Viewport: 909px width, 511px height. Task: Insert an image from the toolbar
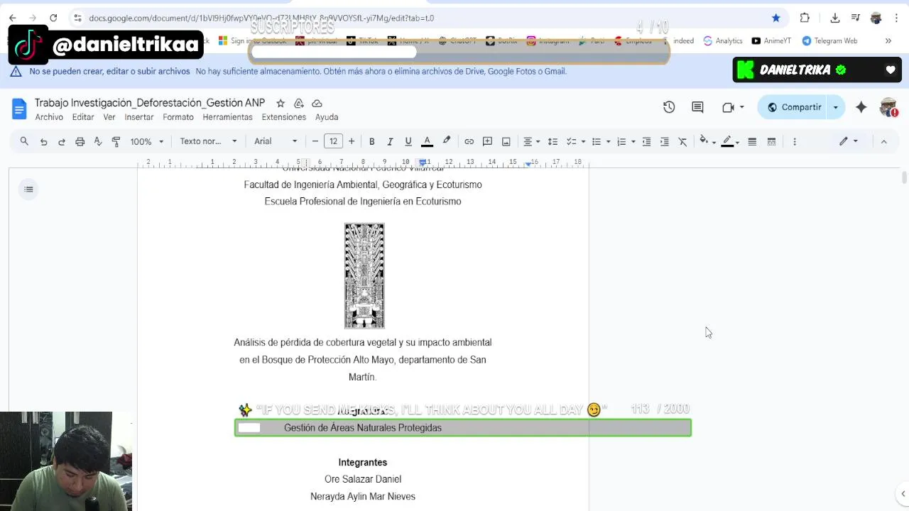click(506, 141)
